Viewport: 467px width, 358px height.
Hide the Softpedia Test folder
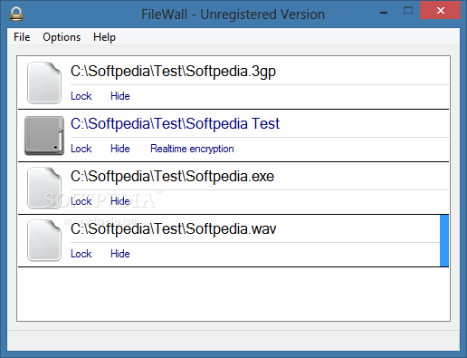pos(120,149)
